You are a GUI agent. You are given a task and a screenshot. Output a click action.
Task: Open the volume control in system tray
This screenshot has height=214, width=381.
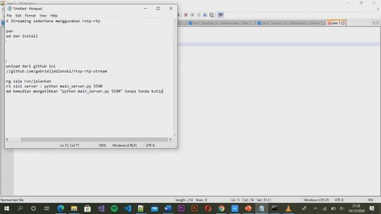342,209
